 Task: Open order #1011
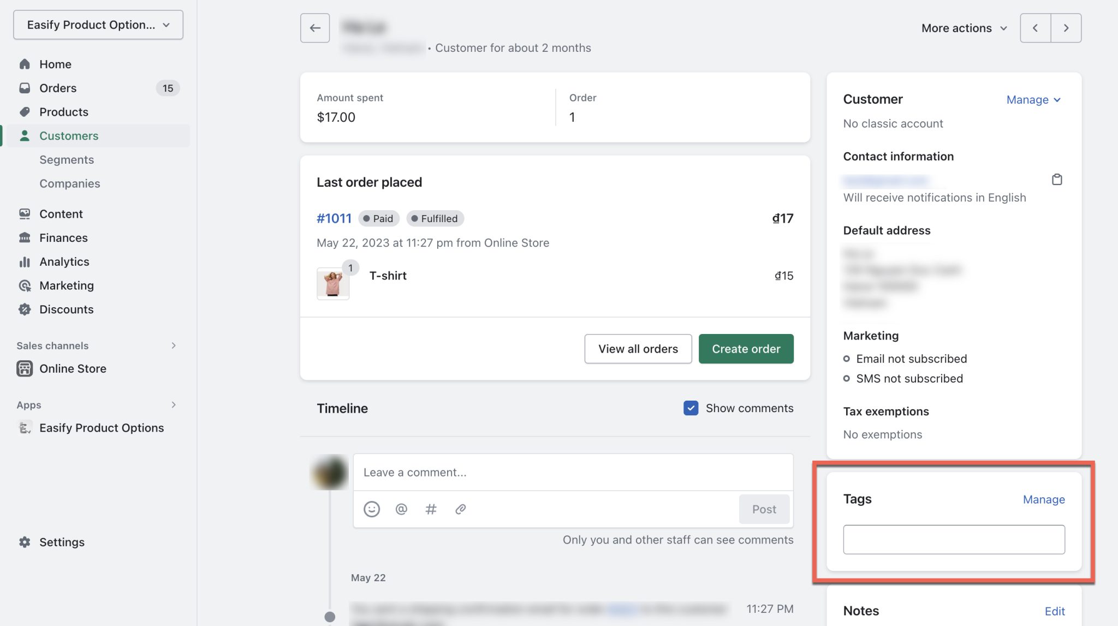coord(334,218)
